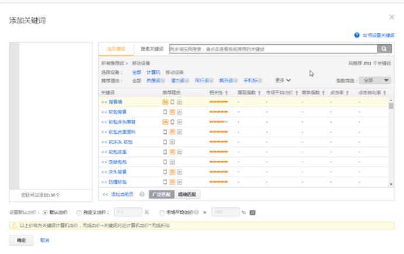The height and width of the screenshot is (254, 404).
Task: Open the blue question-mark help icon
Action: click(x=357, y=35)
